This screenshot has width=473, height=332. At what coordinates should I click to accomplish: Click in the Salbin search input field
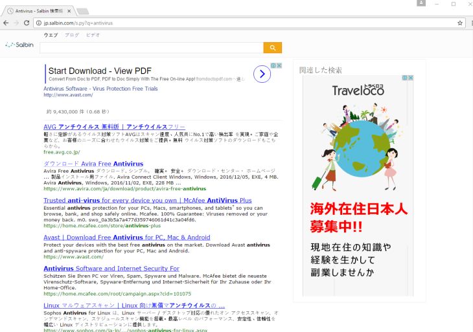point(152,48)
